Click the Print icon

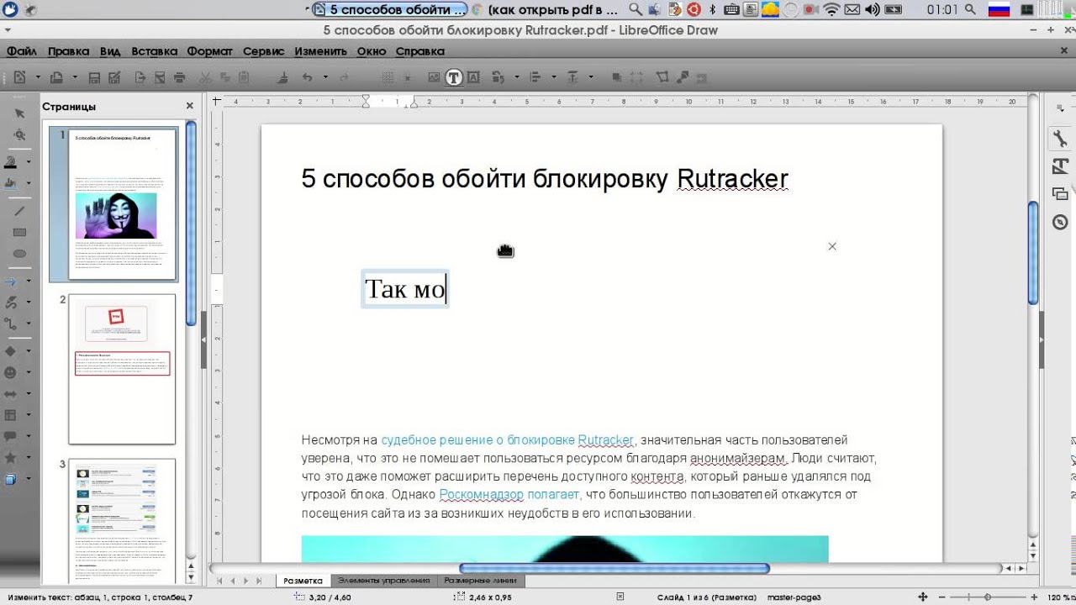(179, 77)
